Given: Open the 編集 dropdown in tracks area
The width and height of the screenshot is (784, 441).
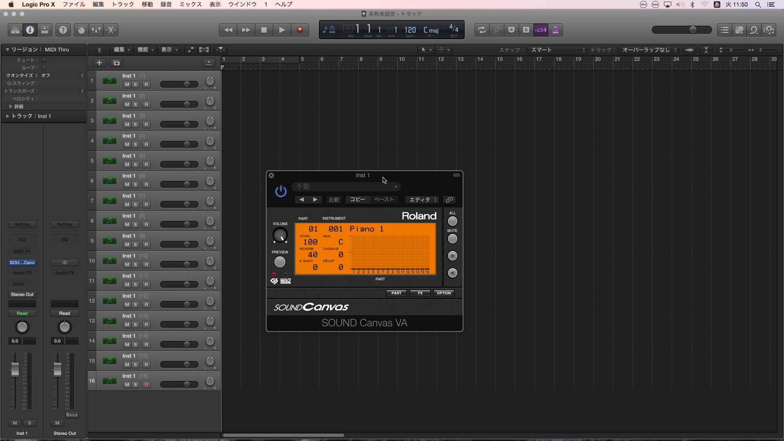Looking at the screenshot, I should coord(122,49).
